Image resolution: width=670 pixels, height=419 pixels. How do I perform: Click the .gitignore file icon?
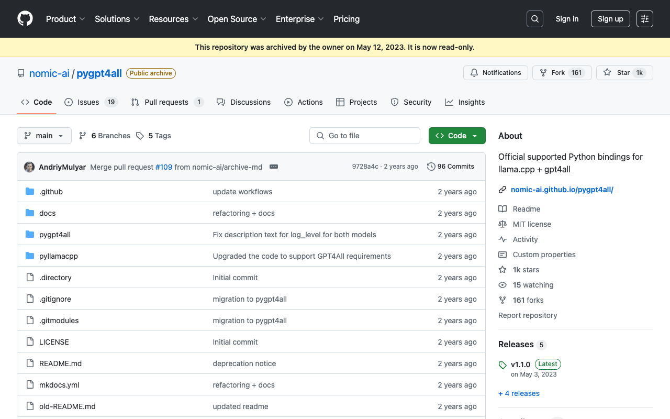pyautogui.click(x=30, y=299)
